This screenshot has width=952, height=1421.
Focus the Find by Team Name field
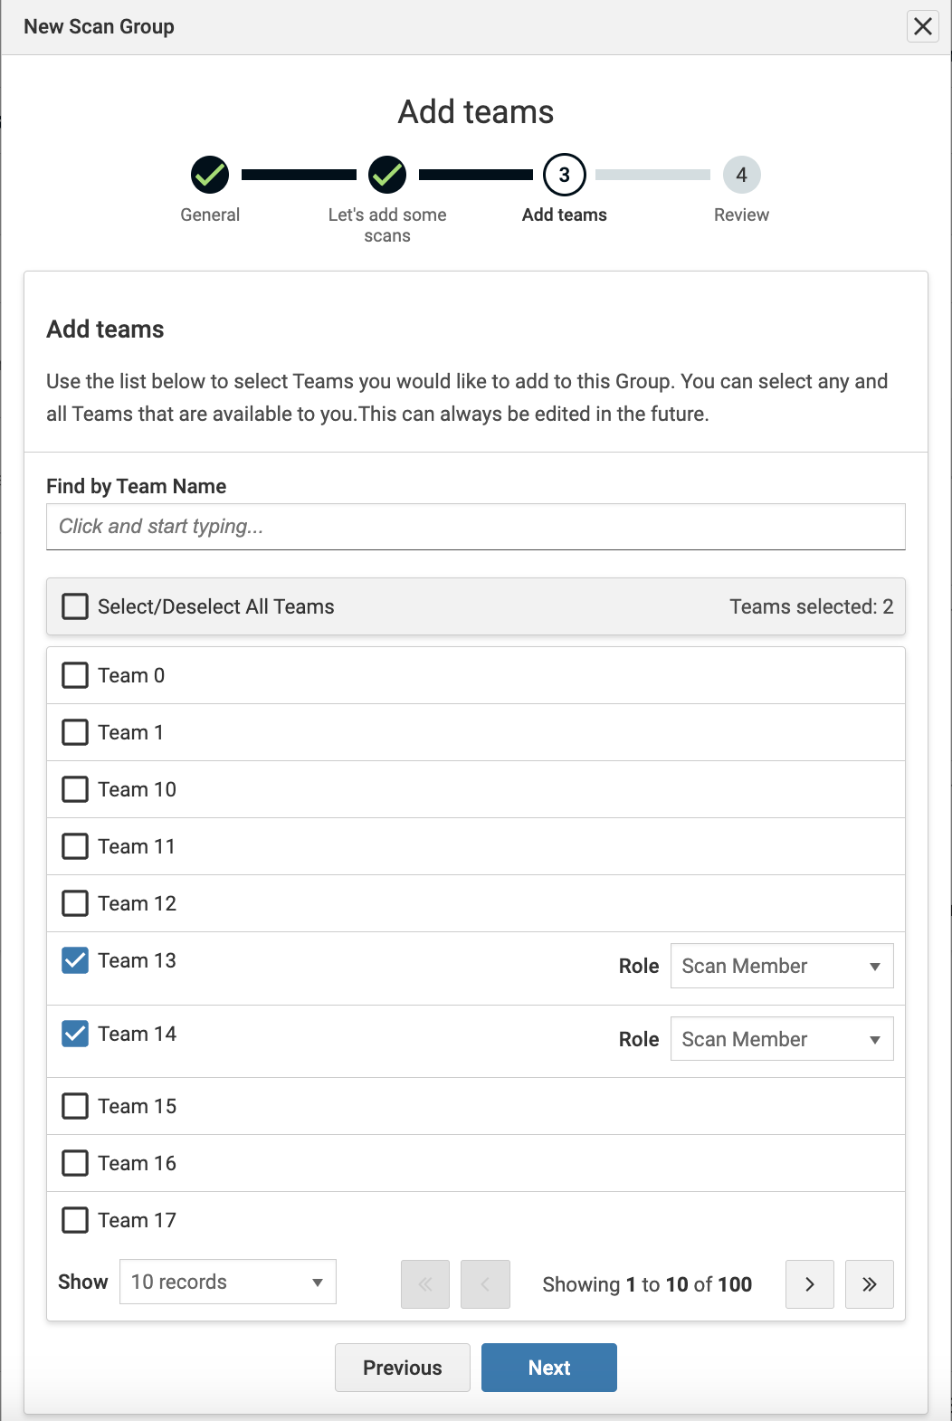(x=475, y=527)
